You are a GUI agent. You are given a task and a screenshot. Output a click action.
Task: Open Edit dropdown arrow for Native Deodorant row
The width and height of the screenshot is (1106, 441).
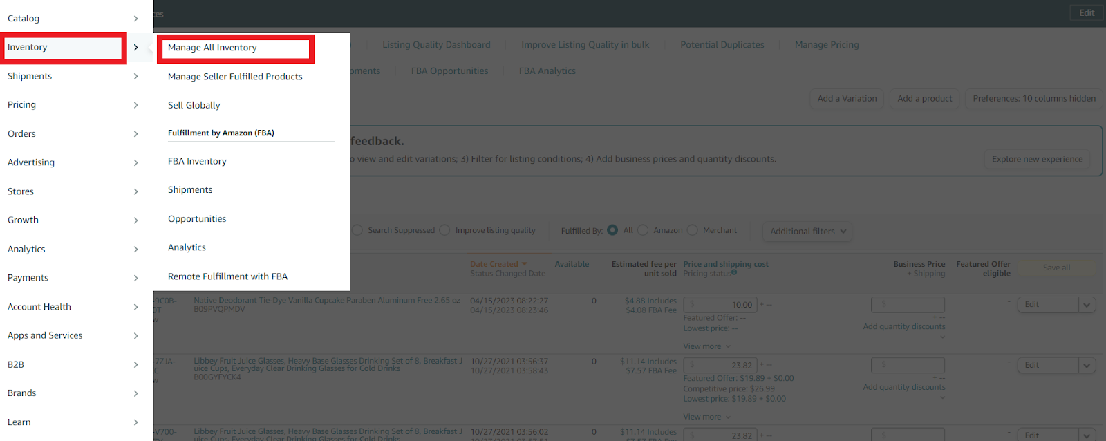click(x=1087, y=305)
